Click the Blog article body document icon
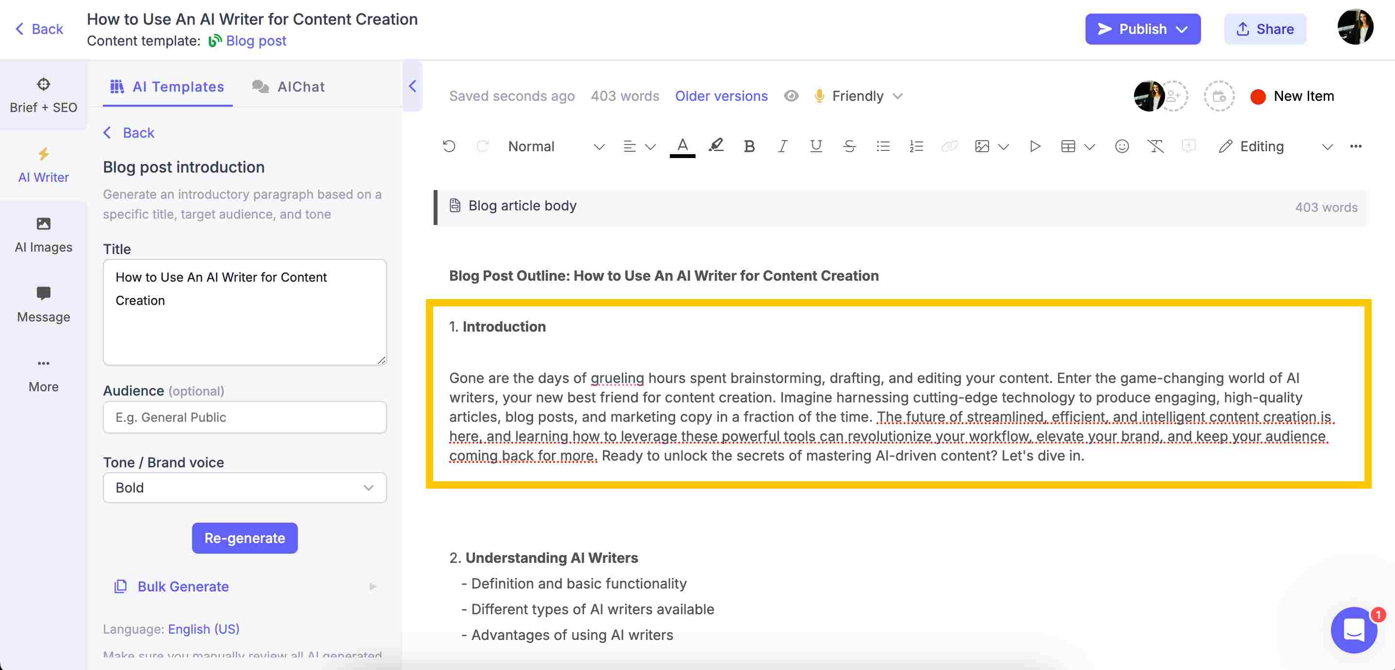 455,206
